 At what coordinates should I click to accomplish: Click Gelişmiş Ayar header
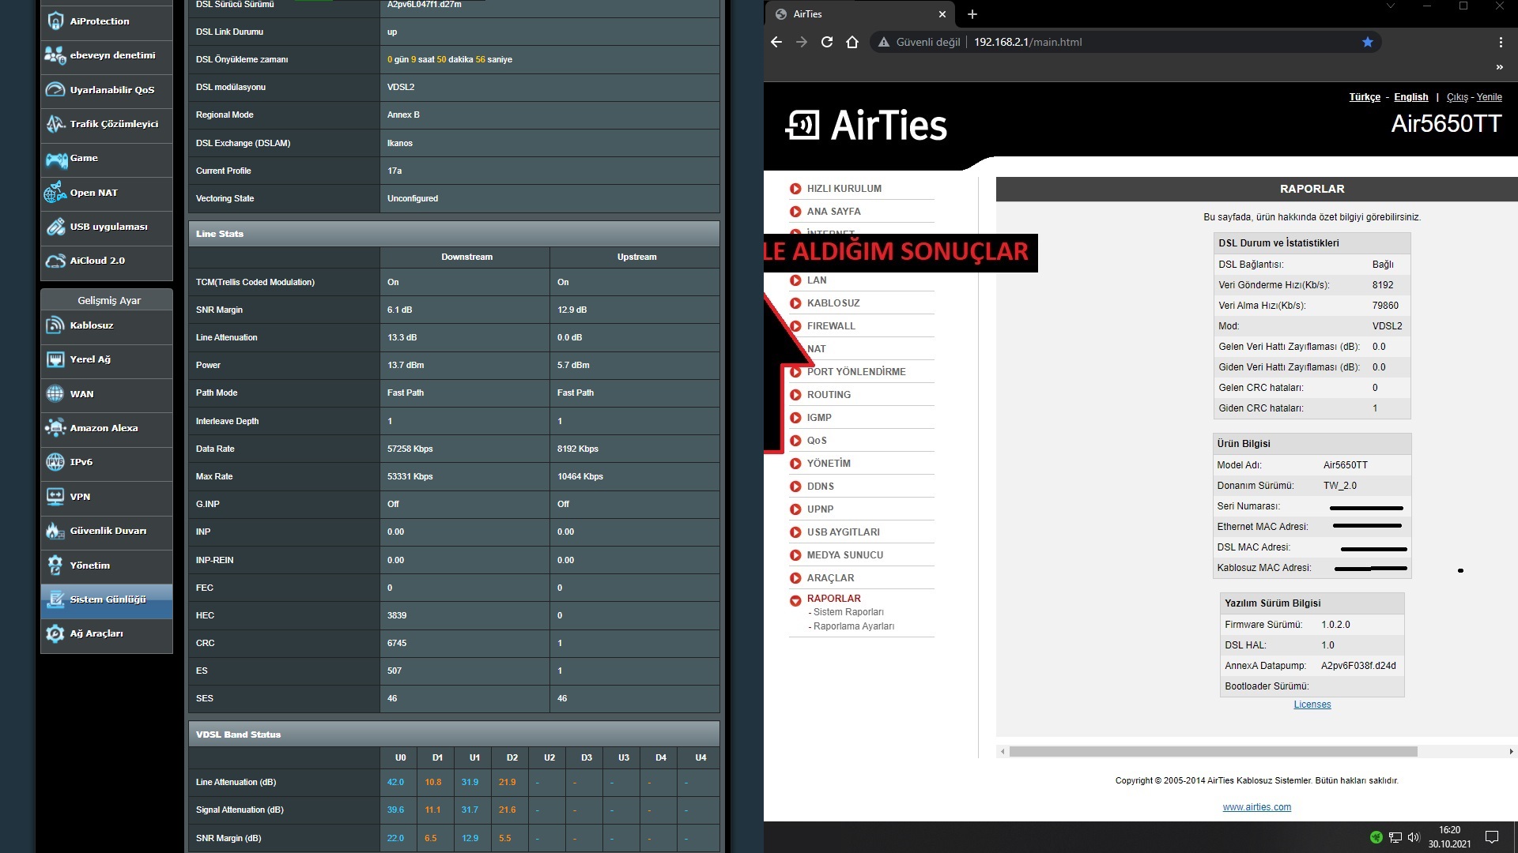coord(108,300)
